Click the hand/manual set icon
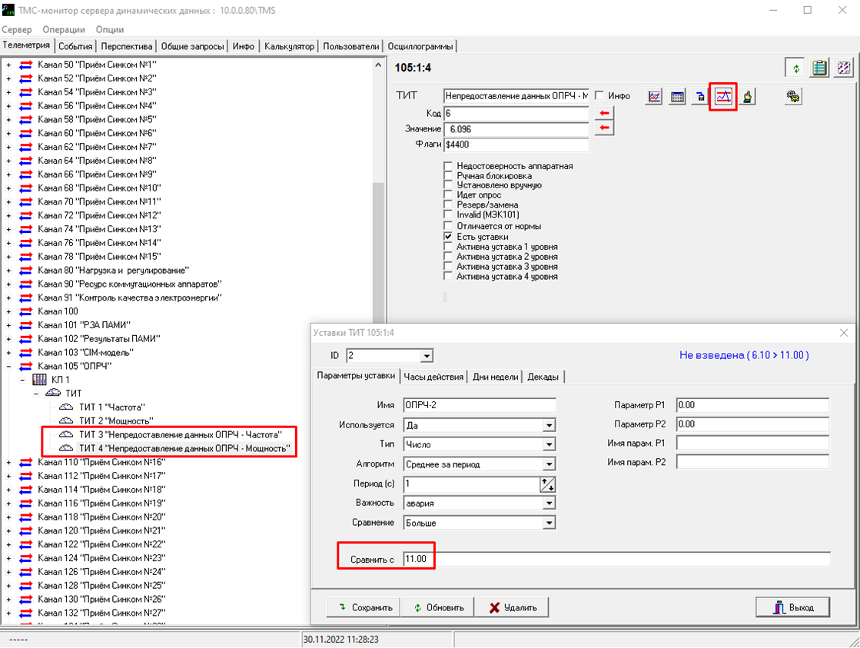Viewport: 860px width, 648px height. [746, 97]
